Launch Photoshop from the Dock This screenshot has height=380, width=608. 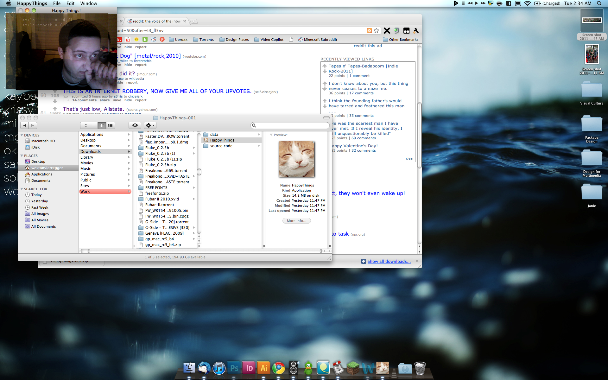coord(234,368)
